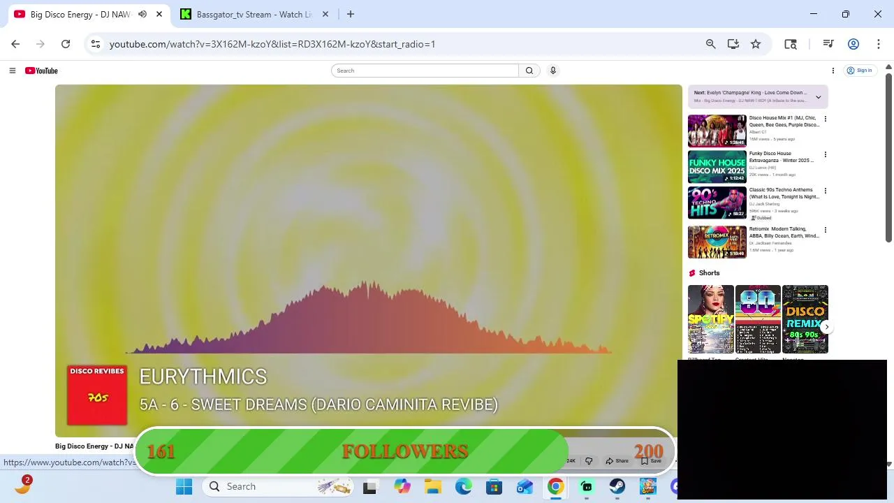Open the Disco House Mix #1 title link
Viewport: 894px width, 503px height.
784,122
